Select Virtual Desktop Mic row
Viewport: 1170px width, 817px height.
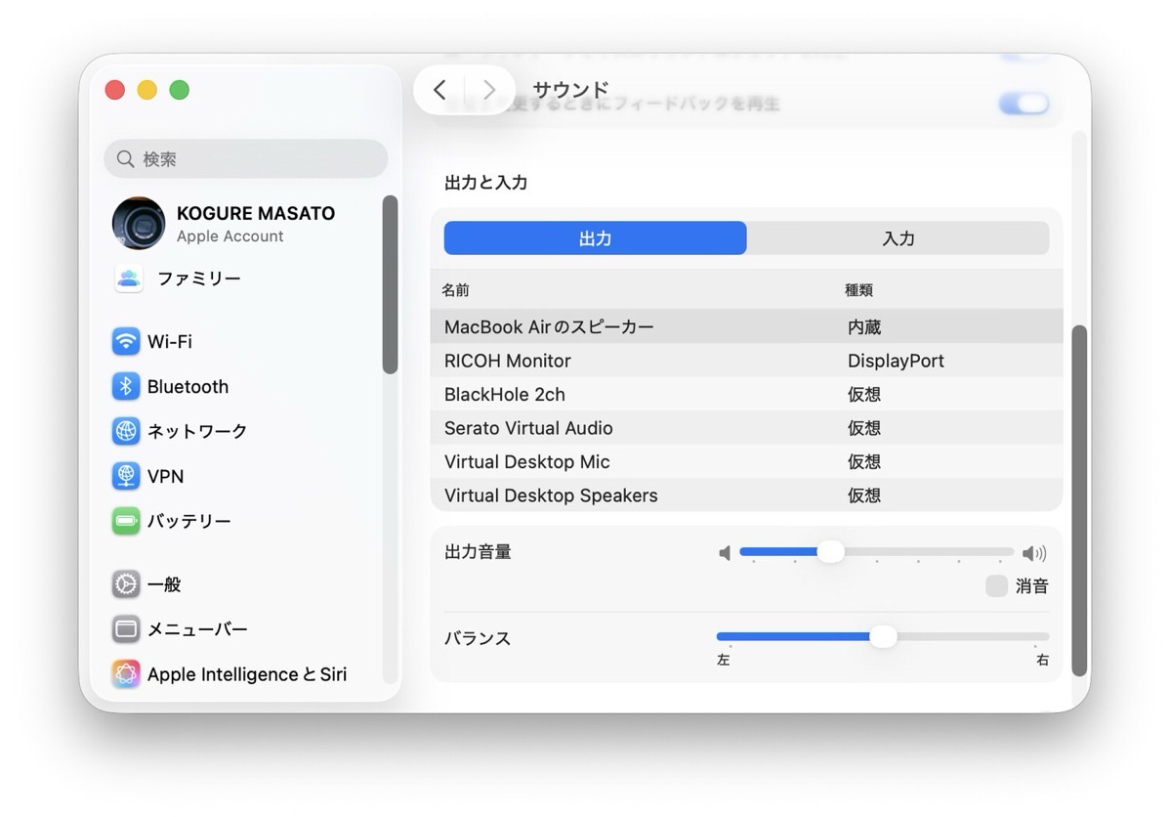(746, 461)
